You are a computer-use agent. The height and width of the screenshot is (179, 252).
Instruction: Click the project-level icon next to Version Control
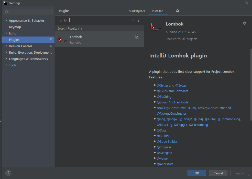point(51,46)
